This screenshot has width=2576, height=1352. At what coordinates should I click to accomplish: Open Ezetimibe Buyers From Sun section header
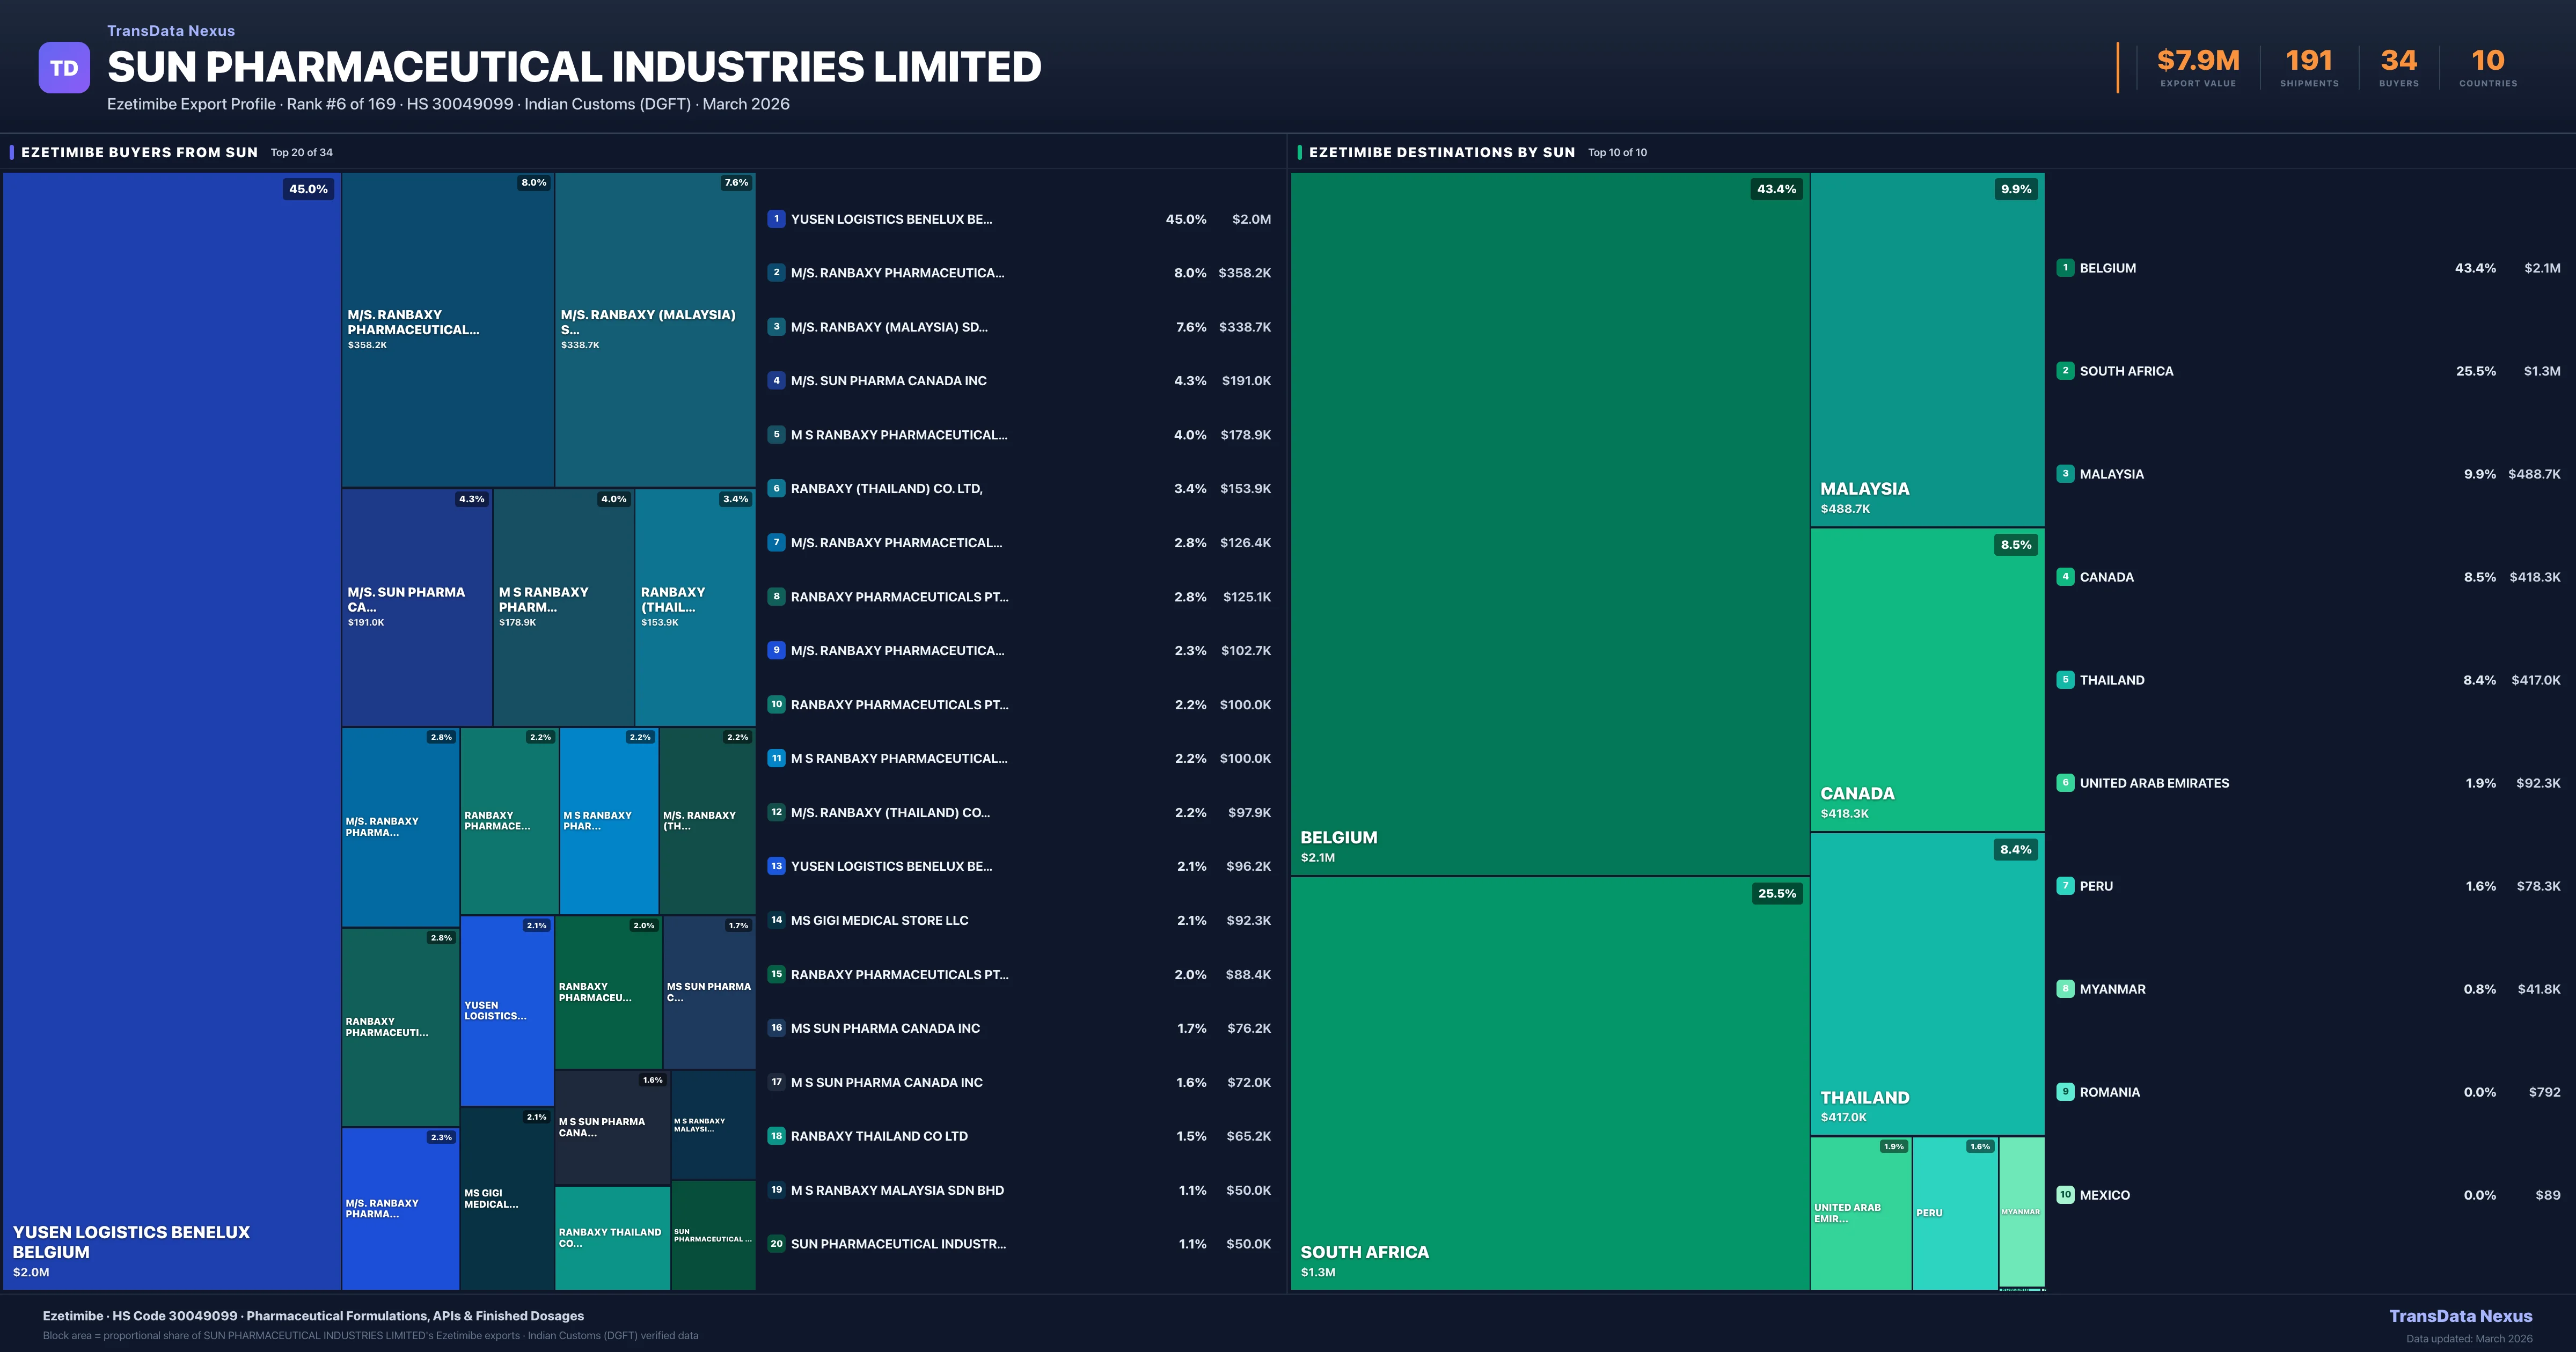[x=139, y=152]
